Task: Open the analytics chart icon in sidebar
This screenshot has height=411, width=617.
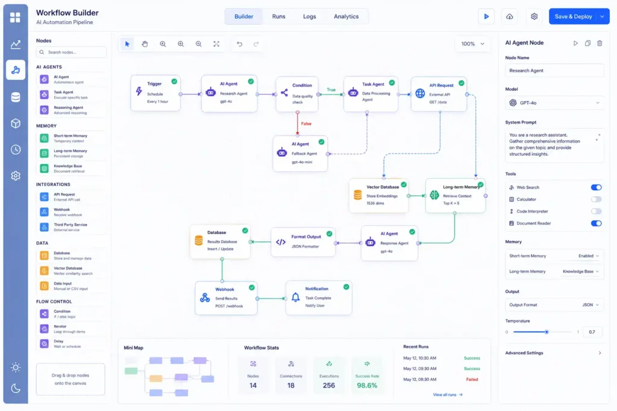Action: tap(15, 45)
